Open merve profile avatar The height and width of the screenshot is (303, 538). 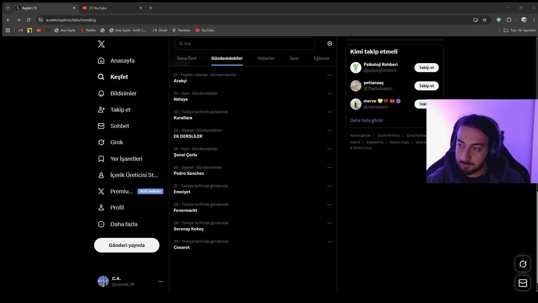point(356,104)
